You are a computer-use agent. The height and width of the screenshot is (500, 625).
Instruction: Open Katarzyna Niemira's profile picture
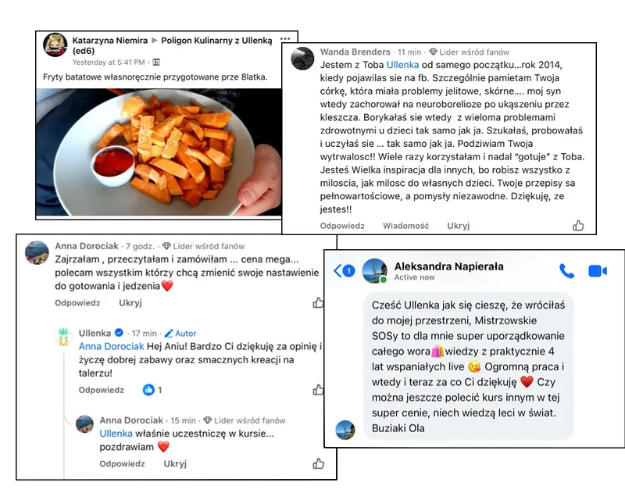coord(55,45)
